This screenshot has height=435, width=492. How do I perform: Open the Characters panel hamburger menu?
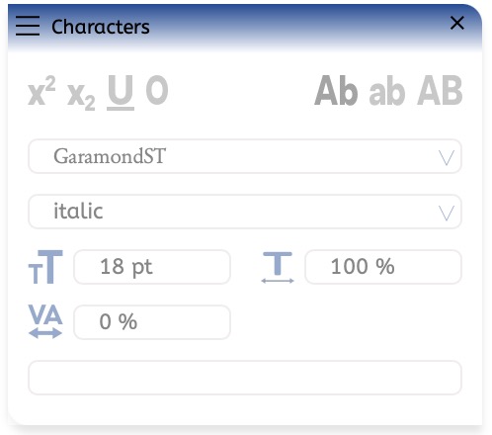click(x=28, y=26)
